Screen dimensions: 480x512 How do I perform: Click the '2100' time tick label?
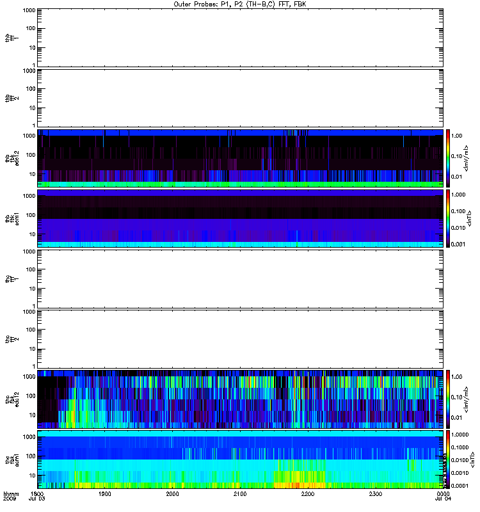point(240,494)
